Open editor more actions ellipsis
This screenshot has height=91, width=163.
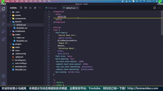click(159, 8)
